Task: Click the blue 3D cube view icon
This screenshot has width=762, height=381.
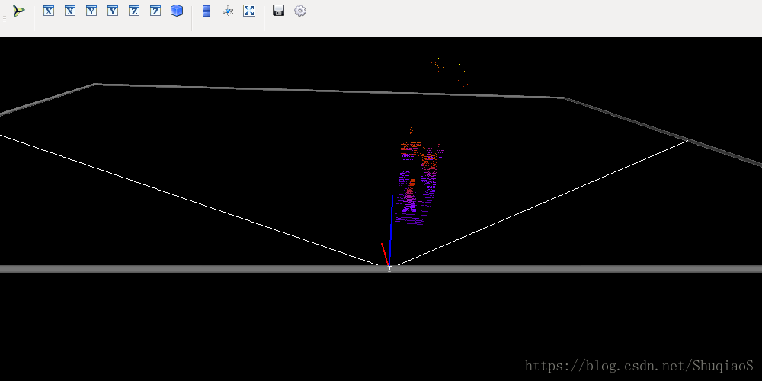Action: [x=177, y=11]
